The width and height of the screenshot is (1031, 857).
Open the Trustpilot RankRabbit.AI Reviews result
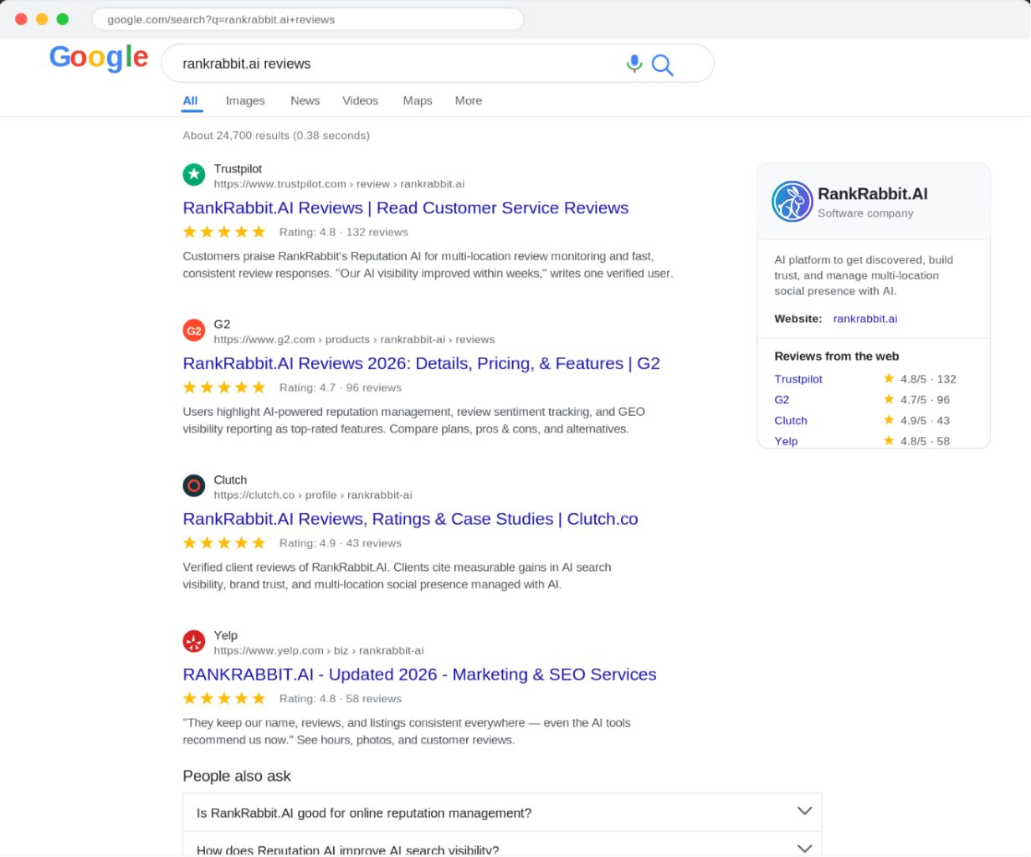pyautogui.click(x=406, y=208)
